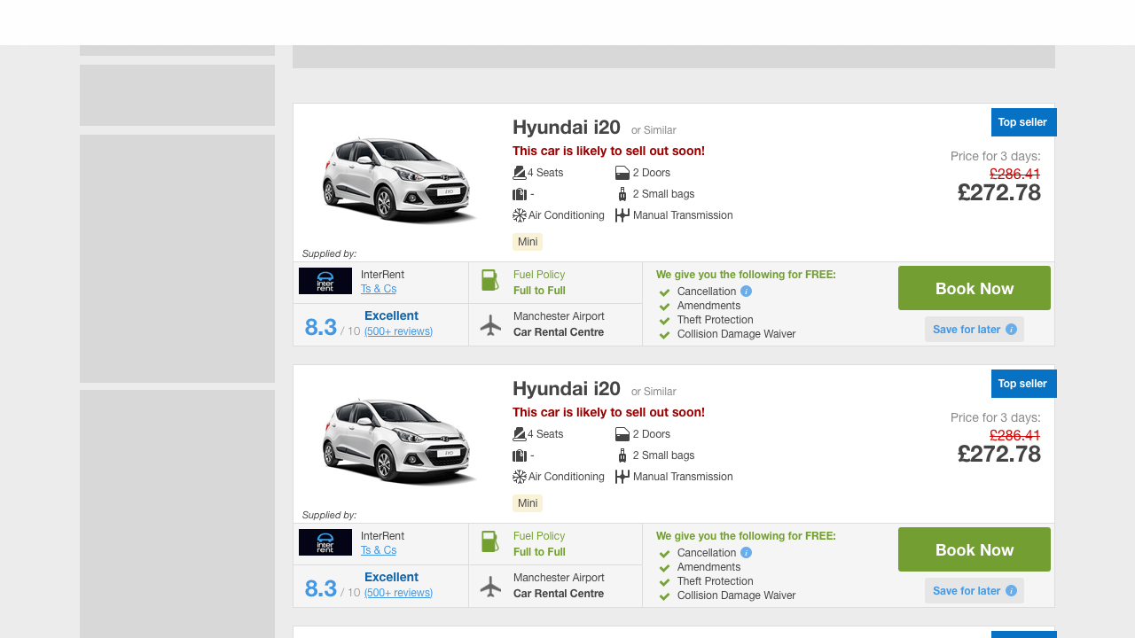Click the airplane icon in first listing
1135x638 pixels.
click(490, 325)
